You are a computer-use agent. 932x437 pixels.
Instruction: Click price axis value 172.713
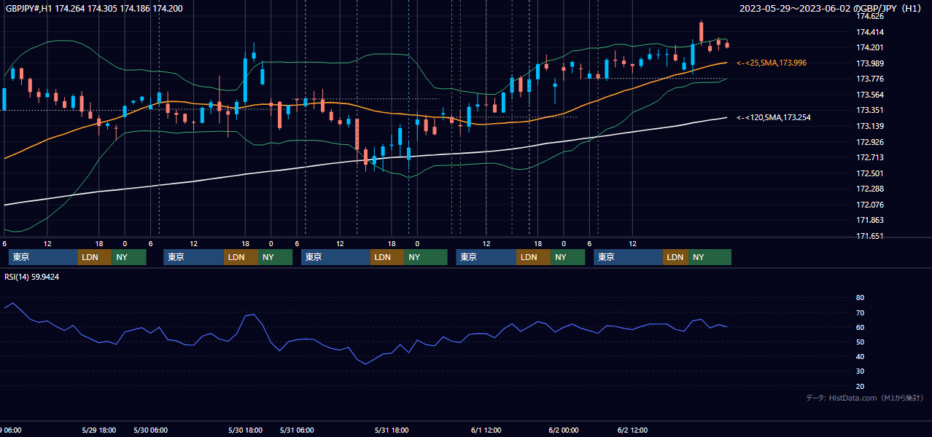coord(869,157)
